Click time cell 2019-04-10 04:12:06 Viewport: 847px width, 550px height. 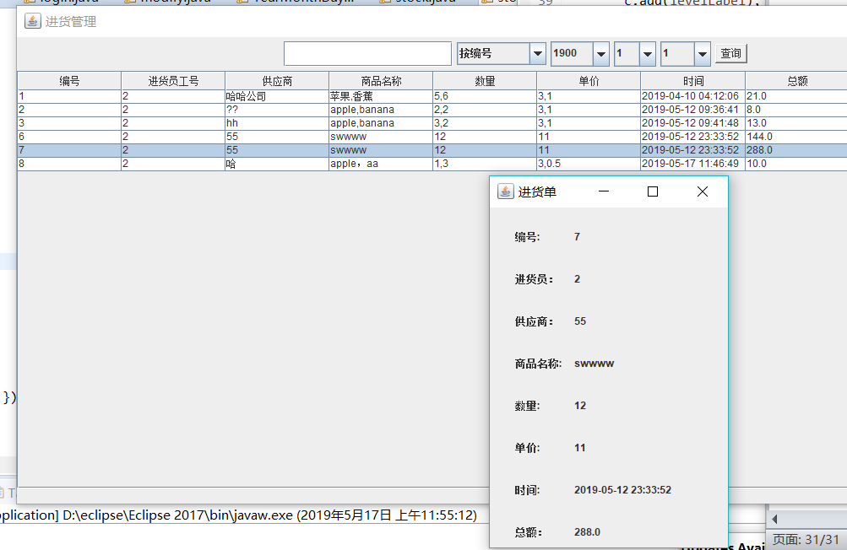[693, 96]
